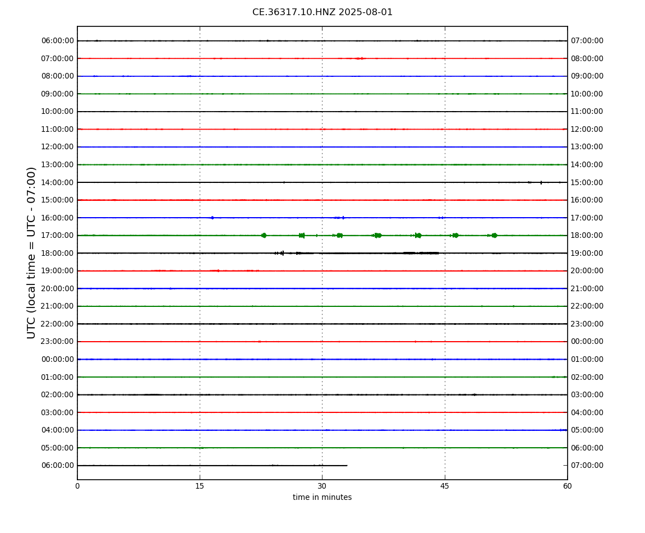Viewport: 645px width, 533px height.
Task: Click right-axis end-time label 00:00:00
Action: [587, 342]
